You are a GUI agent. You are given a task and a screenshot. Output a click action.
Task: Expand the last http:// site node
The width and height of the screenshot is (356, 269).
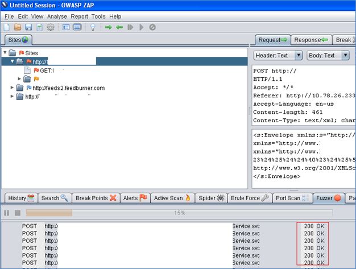point(12,96)
